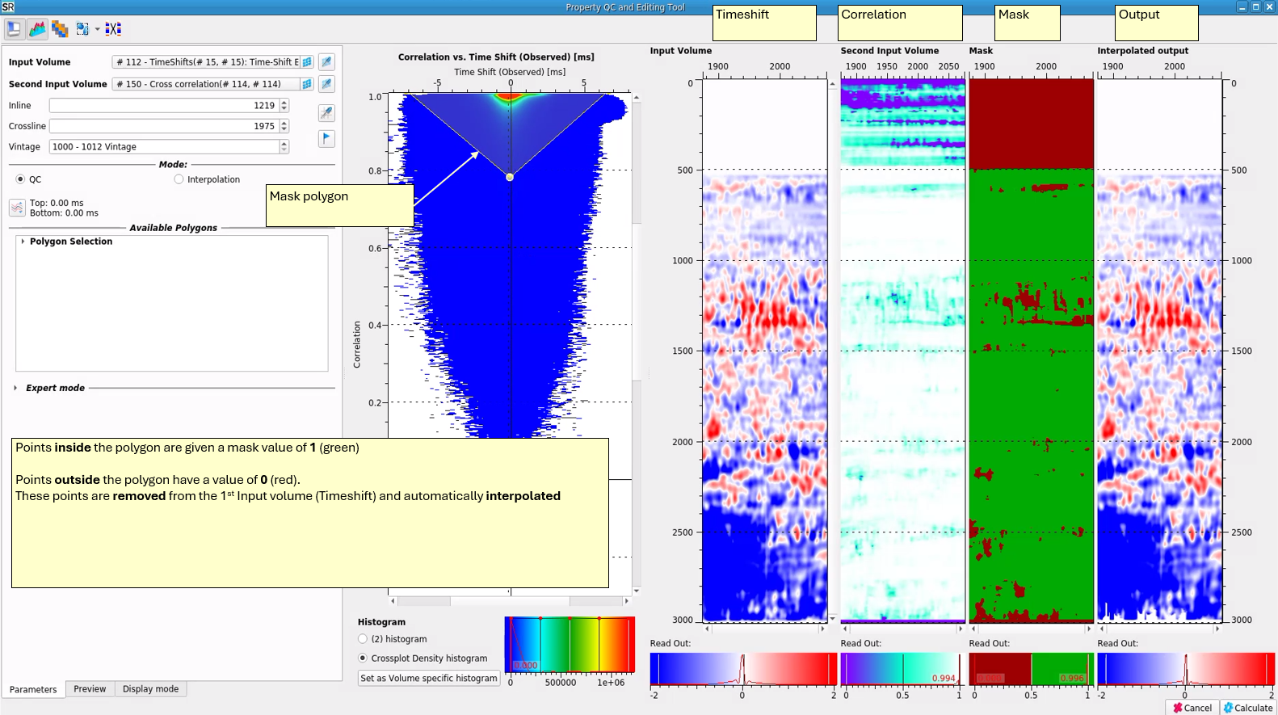Viewport: 1278px width, 715px height.
Task: Open the Display mode tab
Action: pyautogui.click(x=150, y=689)
